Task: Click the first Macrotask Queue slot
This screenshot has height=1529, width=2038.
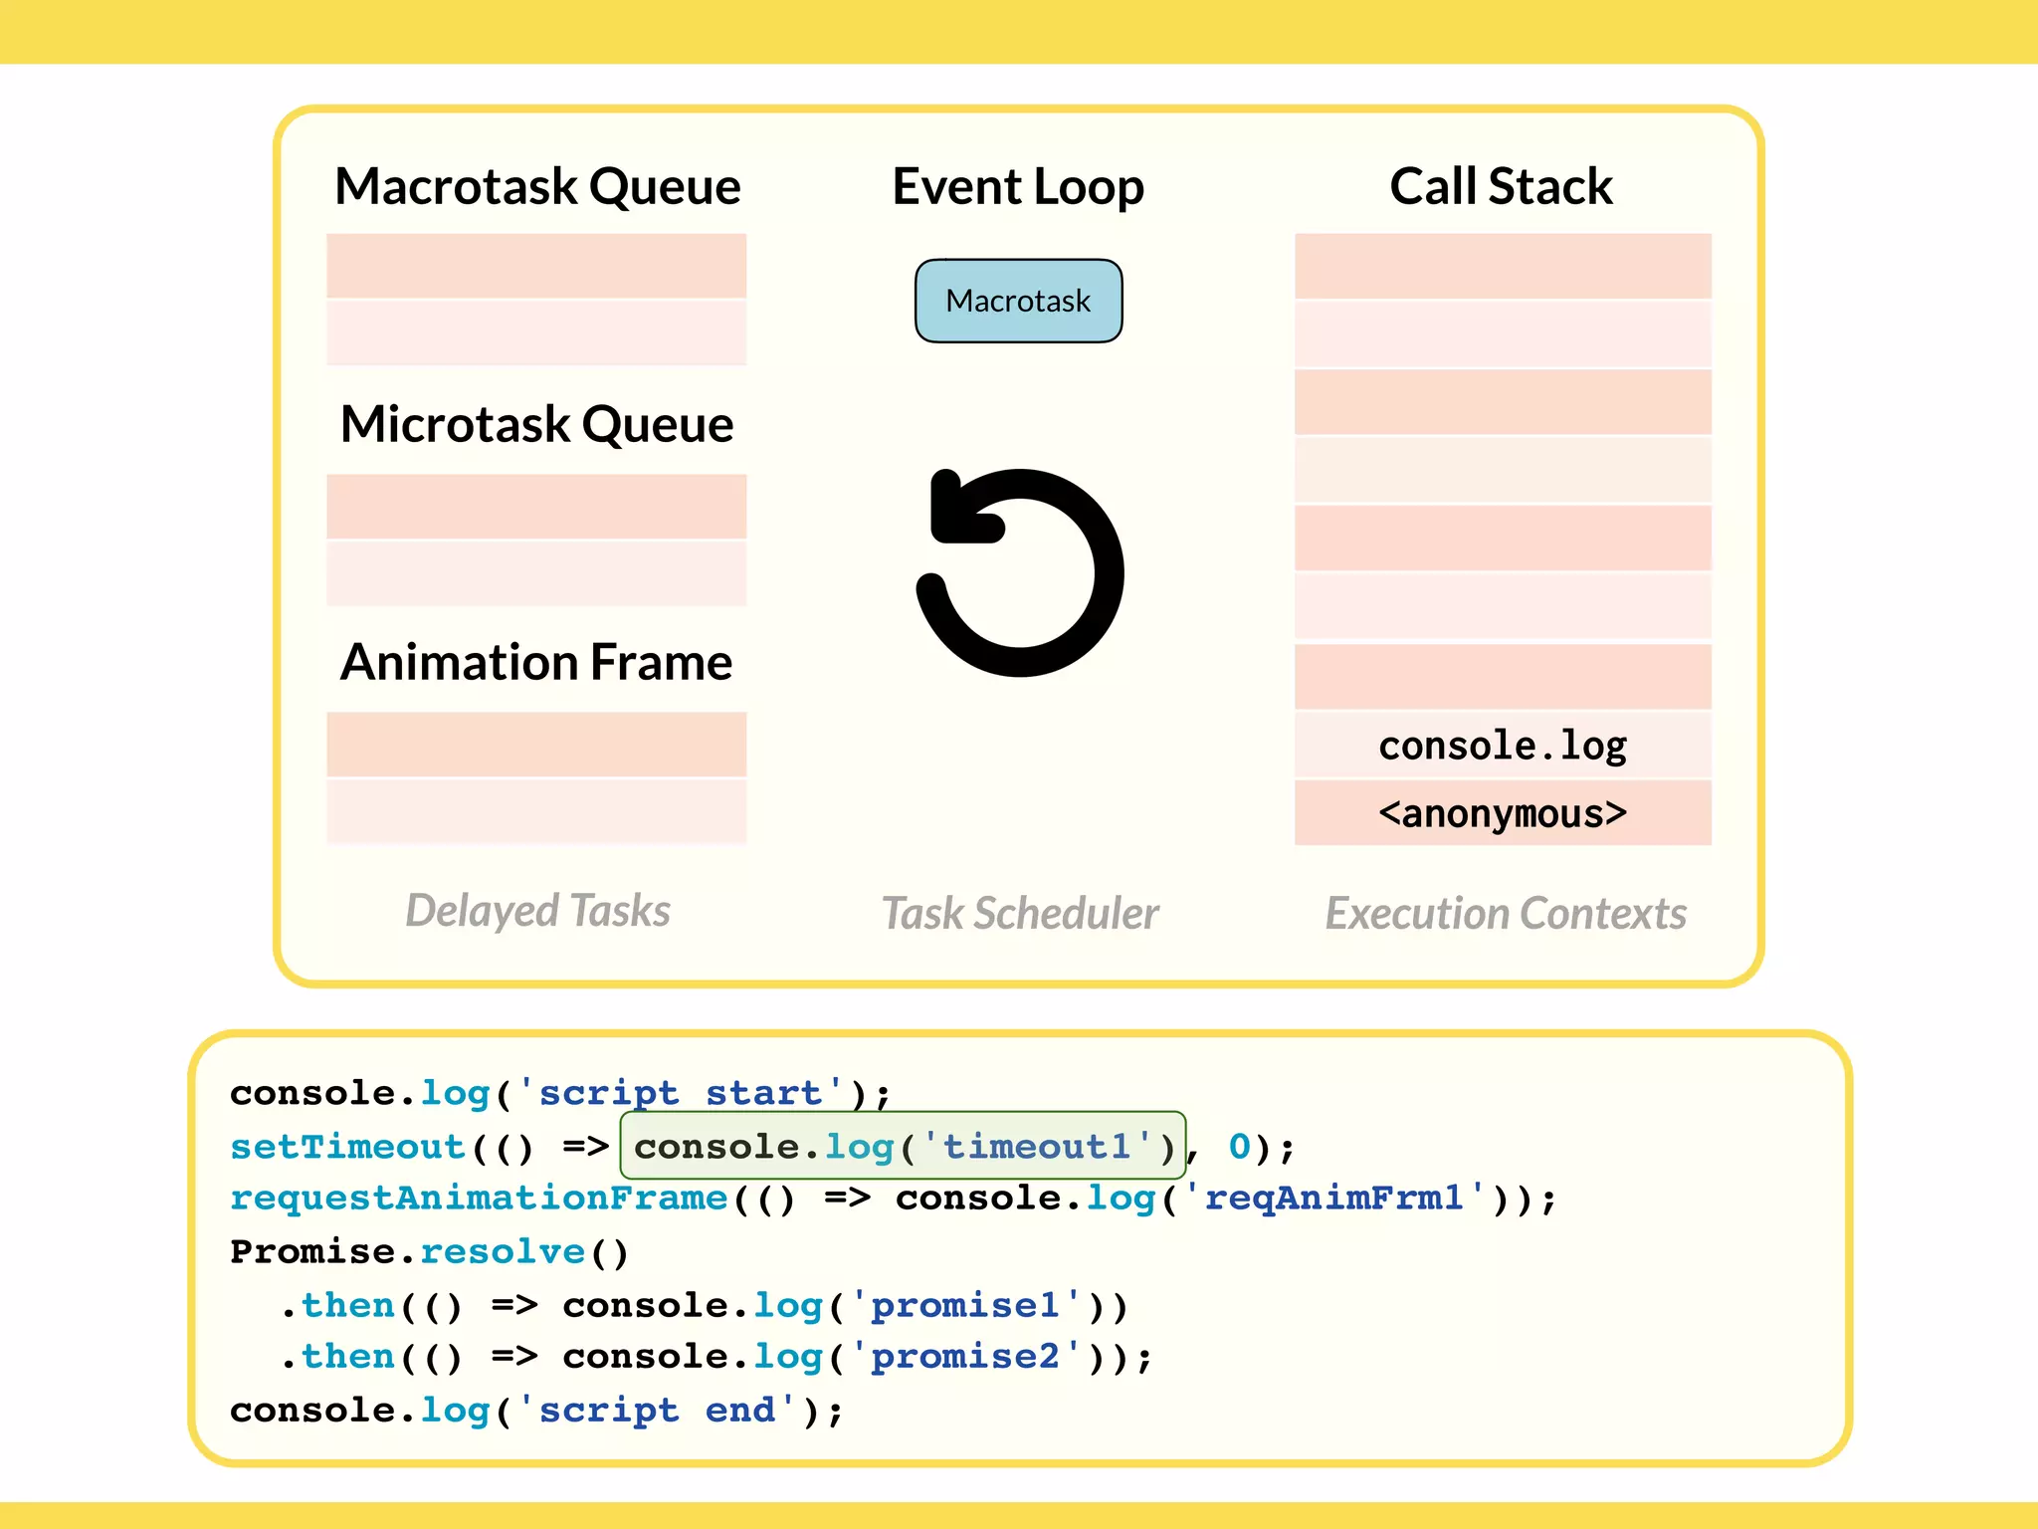Action: [x=536, y=266]
